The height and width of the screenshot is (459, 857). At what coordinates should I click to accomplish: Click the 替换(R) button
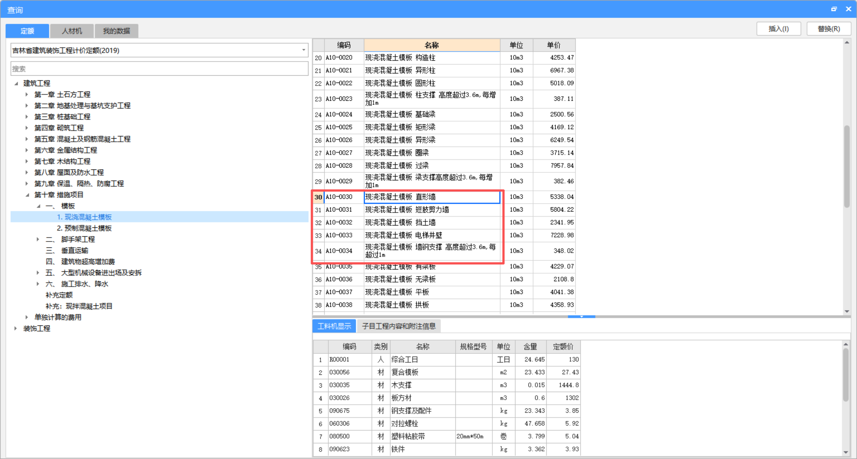point(829,29)
